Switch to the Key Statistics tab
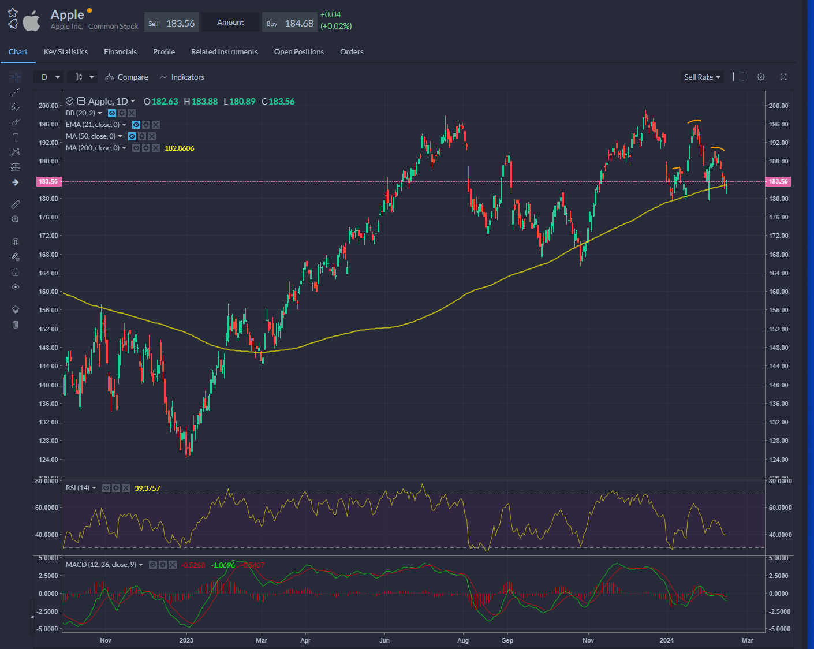The height and width of the screenshot is (649, 814). [x=65, y=51]
